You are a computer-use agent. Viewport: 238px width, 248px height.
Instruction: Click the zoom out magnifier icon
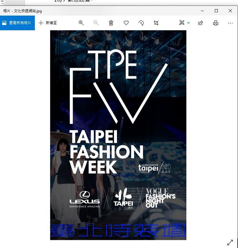pyautogui.click(x=96, y=23)
